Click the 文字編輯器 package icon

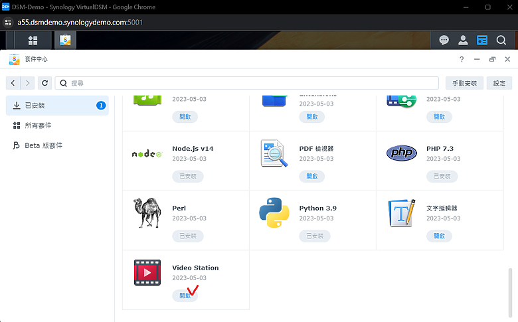tap(401, 213)
